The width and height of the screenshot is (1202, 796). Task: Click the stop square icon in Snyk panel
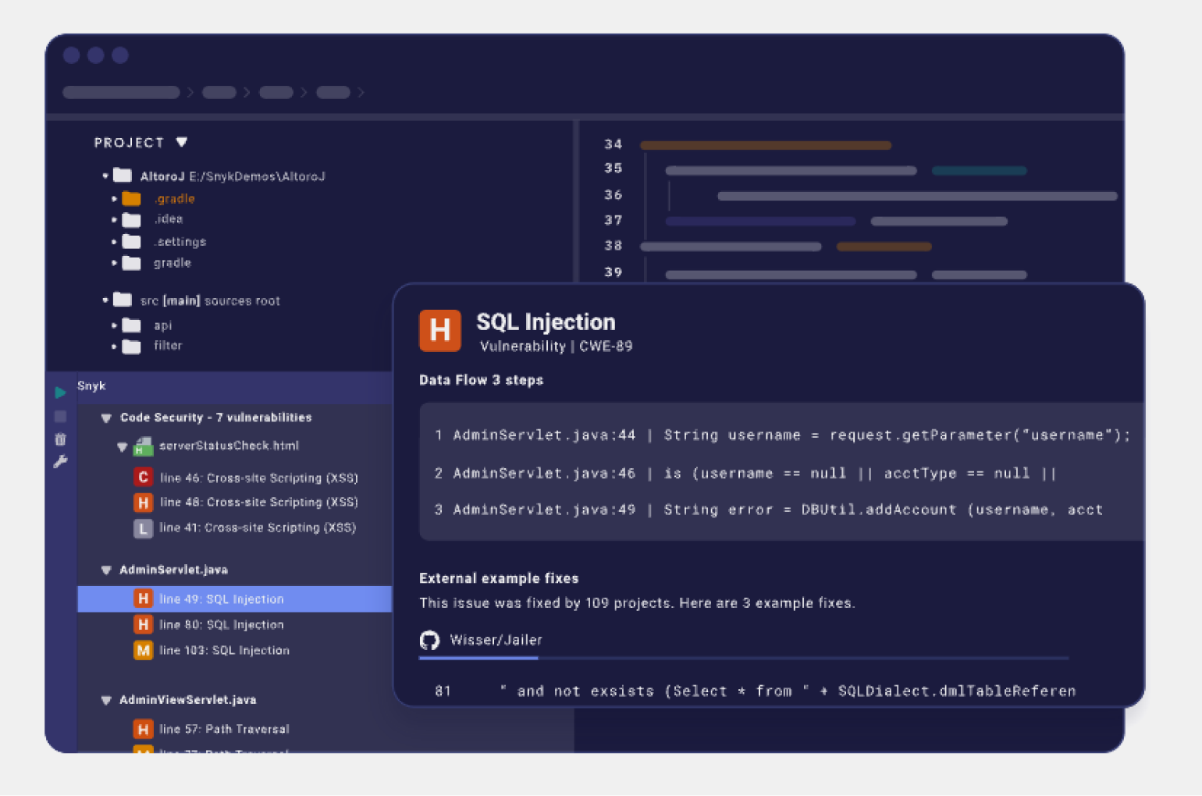(x=60, y=417)
